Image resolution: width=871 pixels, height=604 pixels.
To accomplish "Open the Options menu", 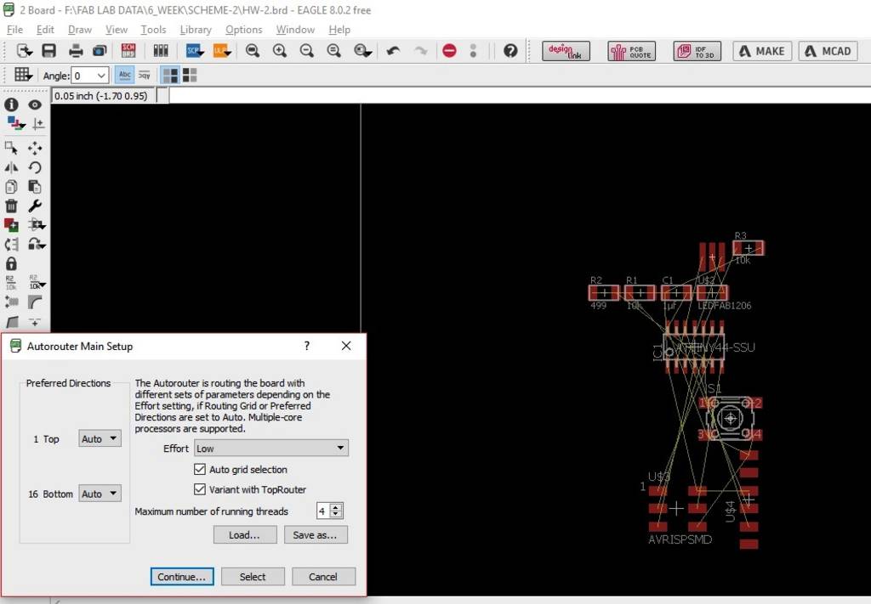I will [244, 30].
